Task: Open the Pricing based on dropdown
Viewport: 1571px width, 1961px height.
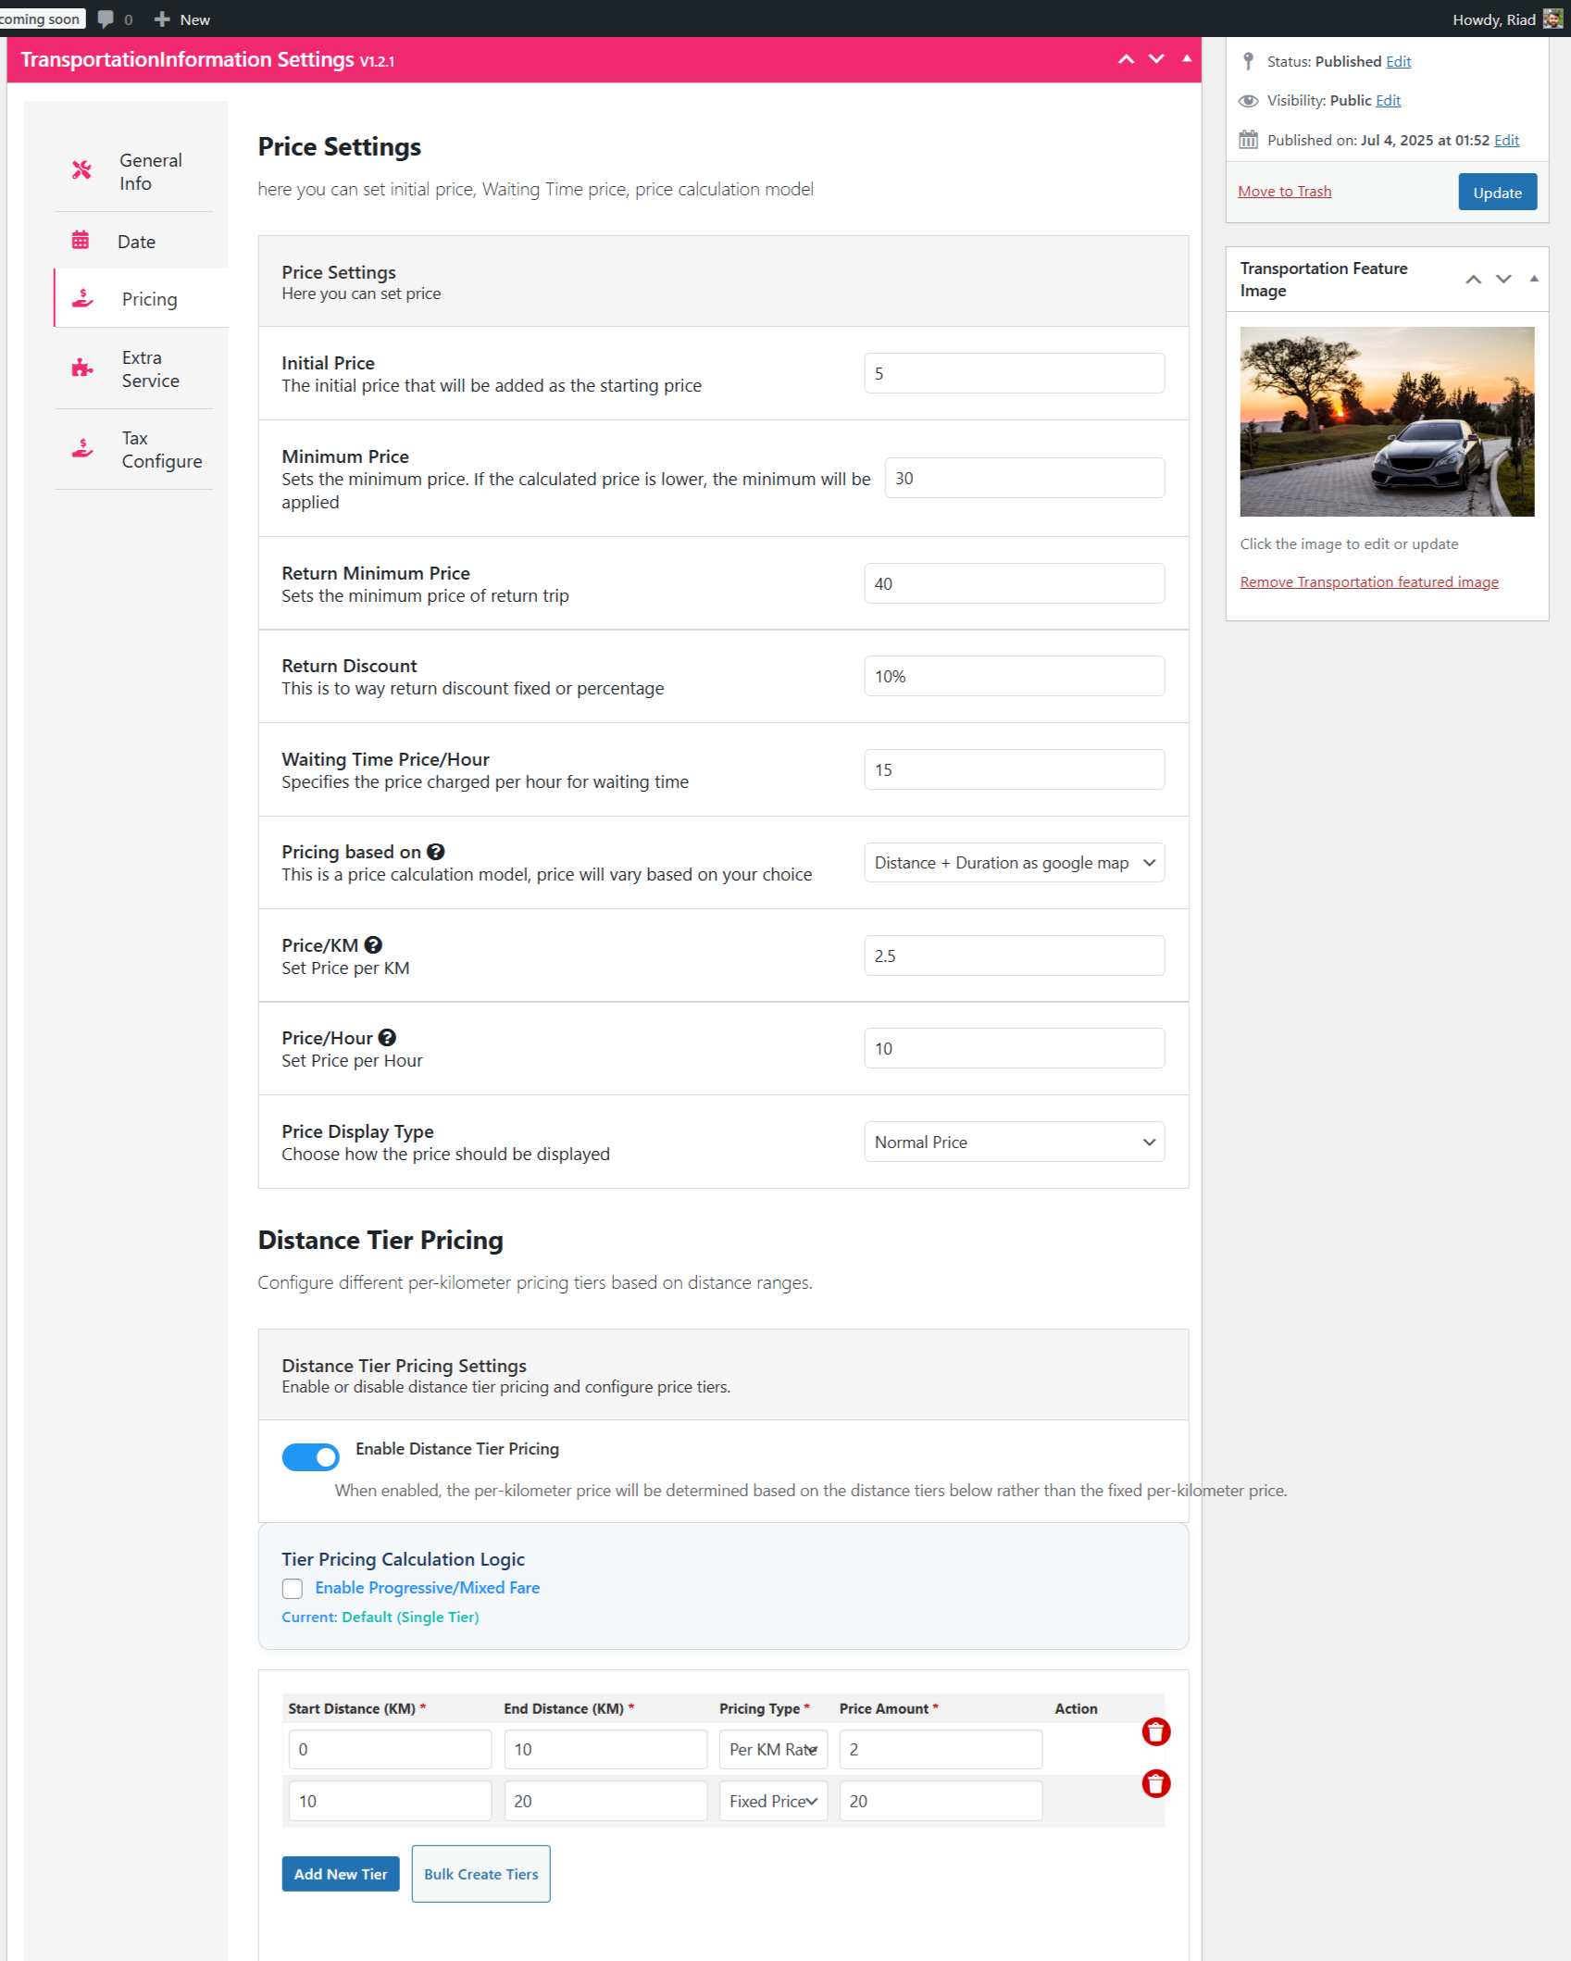Action: (1014, 862)
